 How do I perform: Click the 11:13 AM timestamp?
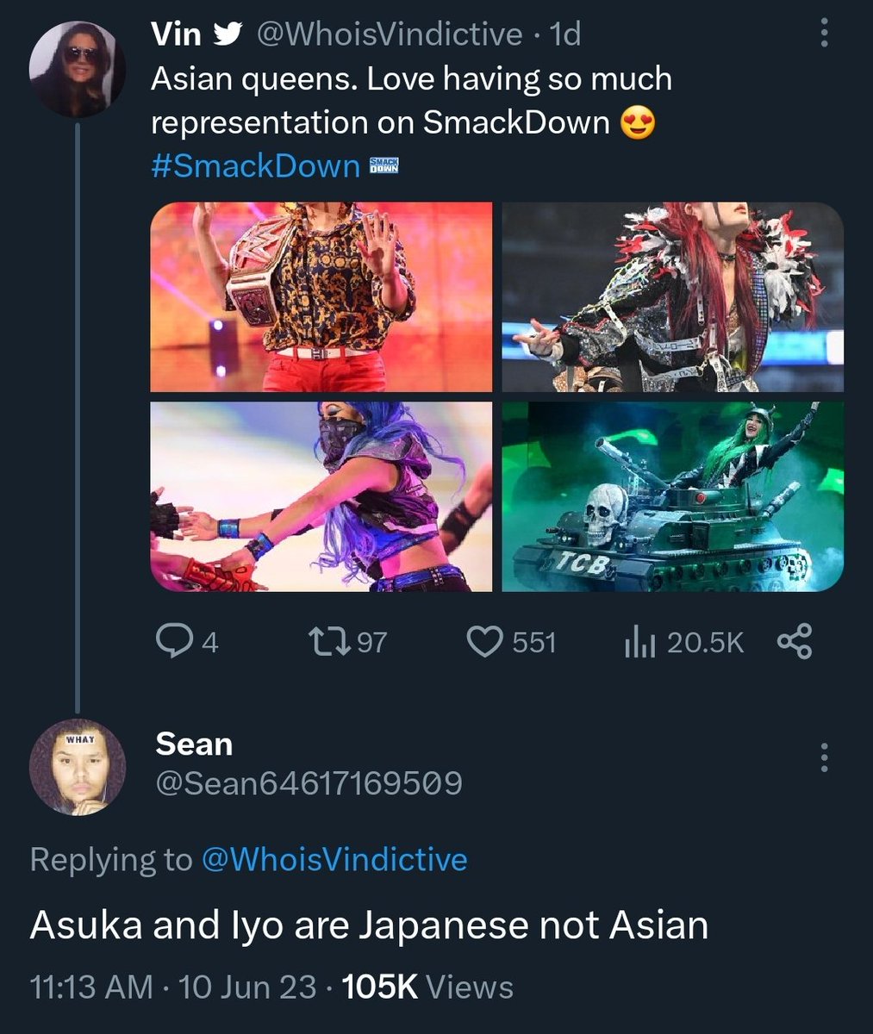coord(91,987)
